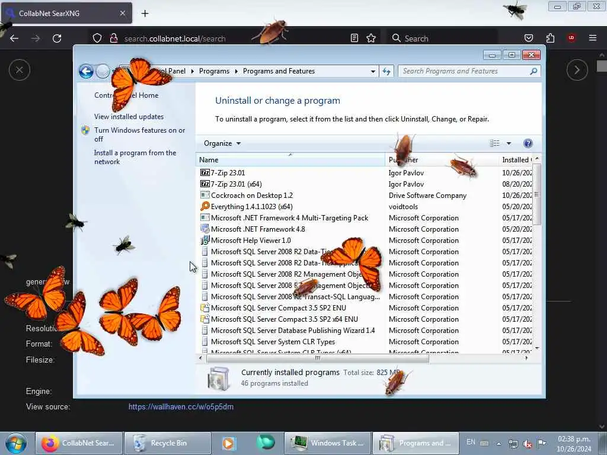This screenshot has width=607, height=455.
Task: Click scroll-down arrow of programs list
Action: tap(536, 348)
